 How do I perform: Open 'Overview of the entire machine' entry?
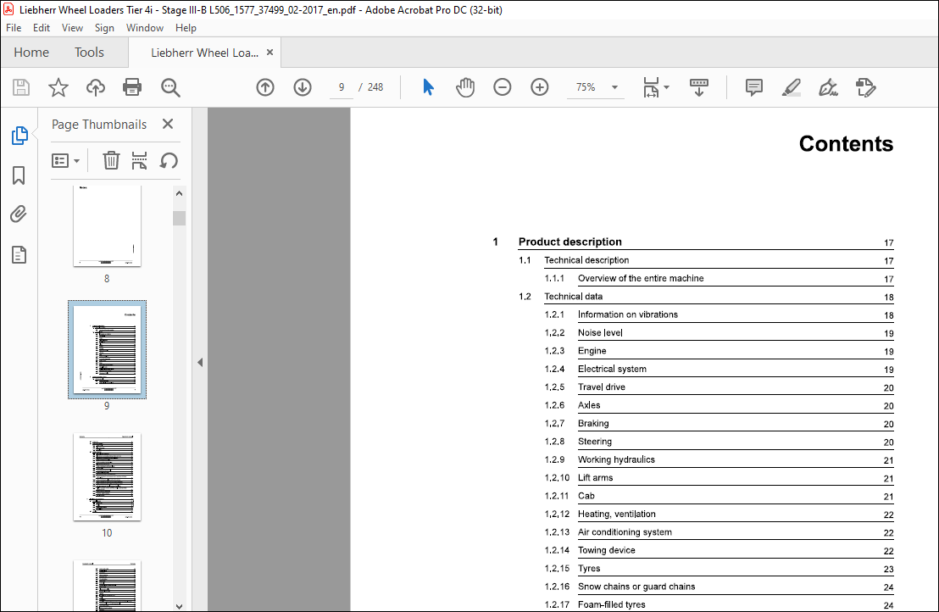641,279
